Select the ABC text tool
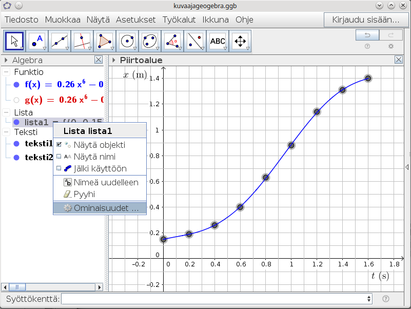The image size is (411, 309). [x=218, y=41]
